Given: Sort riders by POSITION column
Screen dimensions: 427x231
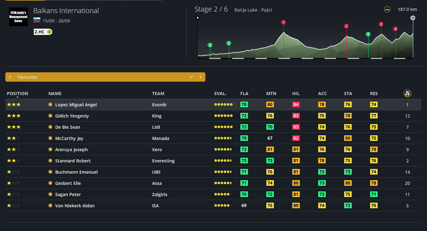Looking at the screenshot, I should tap(18, 94).
